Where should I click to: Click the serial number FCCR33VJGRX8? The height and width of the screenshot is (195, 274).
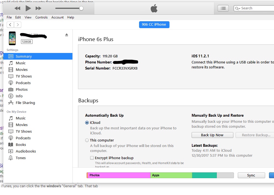pyautogui.click(x=125, y=68)
